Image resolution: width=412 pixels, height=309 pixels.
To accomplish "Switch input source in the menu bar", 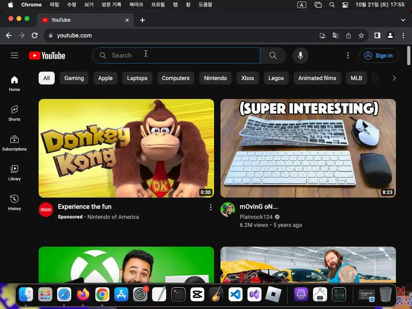I will point(302,5).
